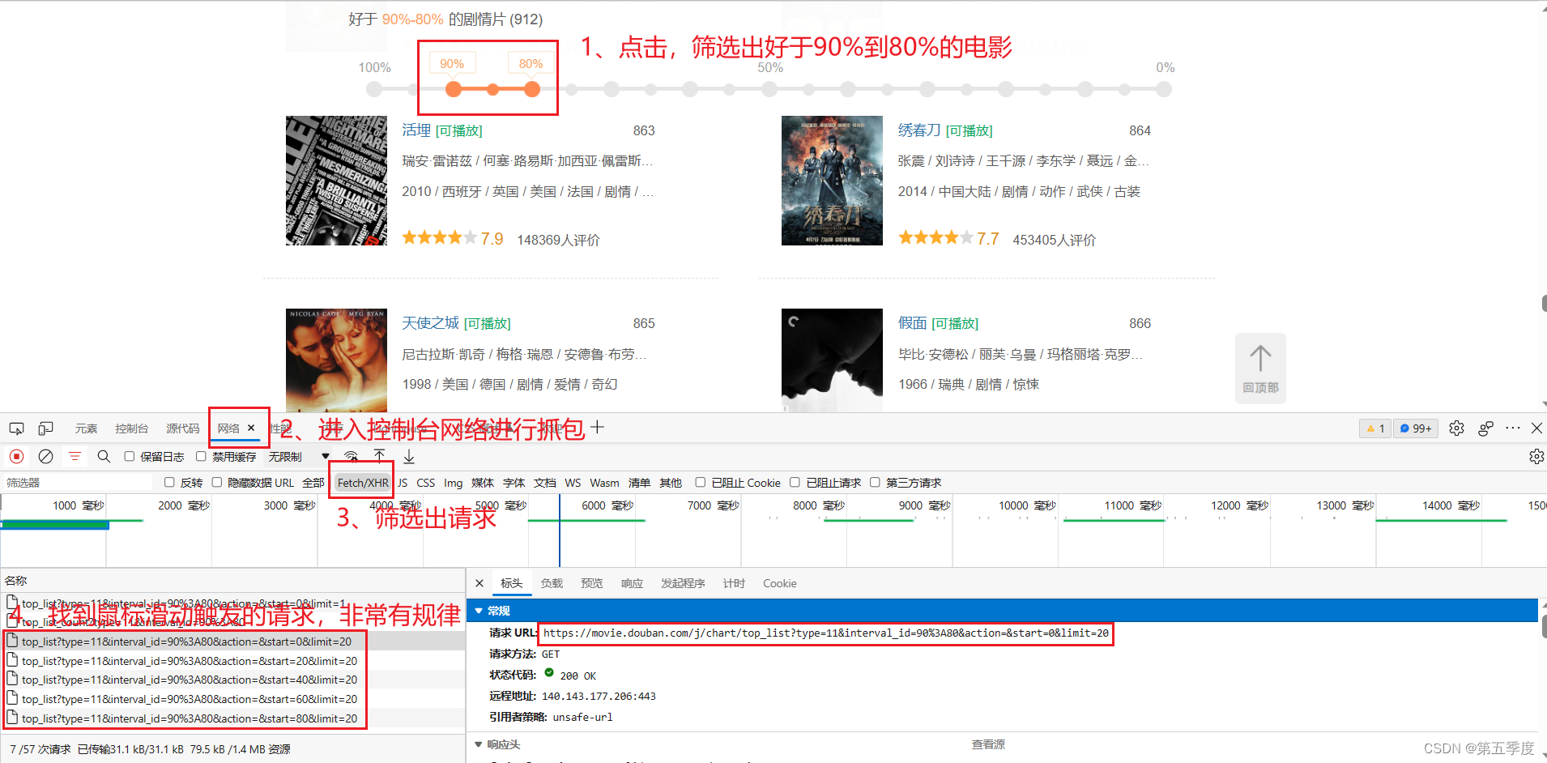Toggle device emulation mode icon
The height and width of the screenshot is (763, 1547).
point(45,428)
